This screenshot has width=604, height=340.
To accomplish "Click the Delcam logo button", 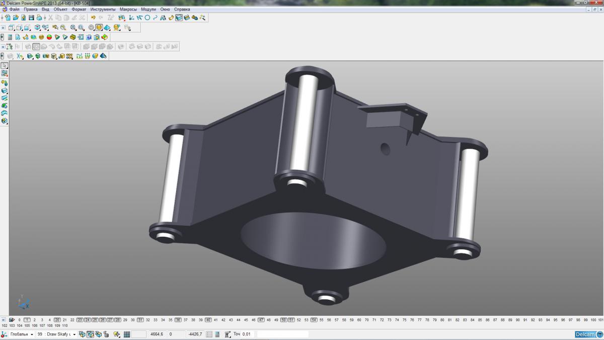I will point(588,334).
